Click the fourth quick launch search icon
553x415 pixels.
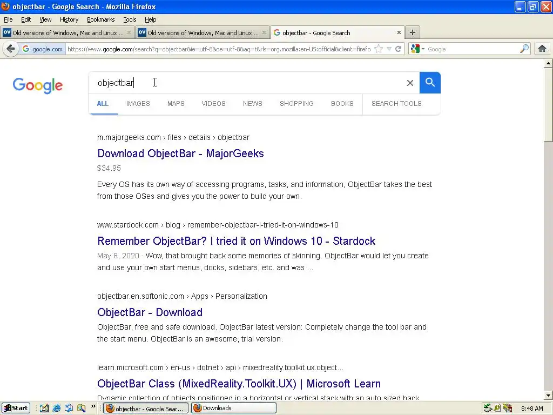pyautogui.click(x=82, y=408)
